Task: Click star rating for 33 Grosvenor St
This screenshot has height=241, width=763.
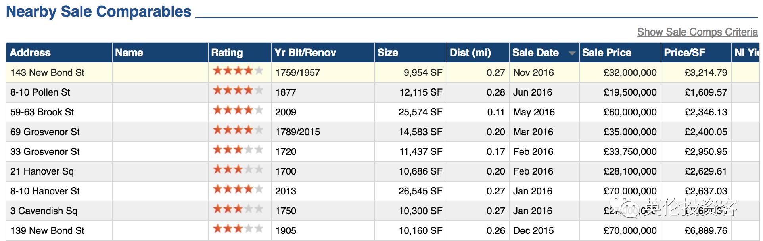Action: click(x=238, y=150)
